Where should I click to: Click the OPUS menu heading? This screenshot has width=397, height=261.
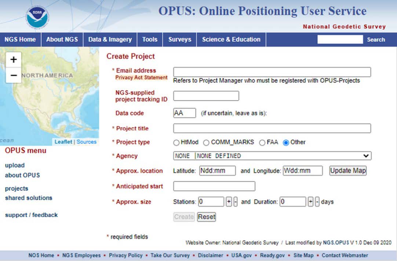26,151
